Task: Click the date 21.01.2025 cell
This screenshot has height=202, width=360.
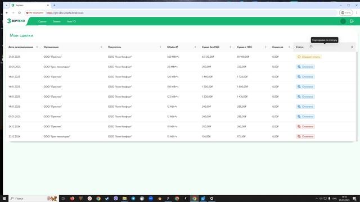Action: pyautogui.click(x=14, y=57)
